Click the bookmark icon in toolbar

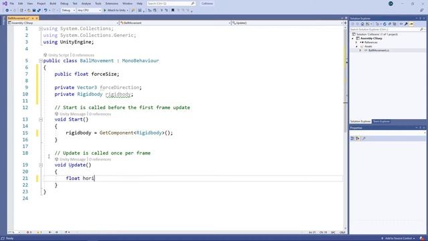click(173, 11)
